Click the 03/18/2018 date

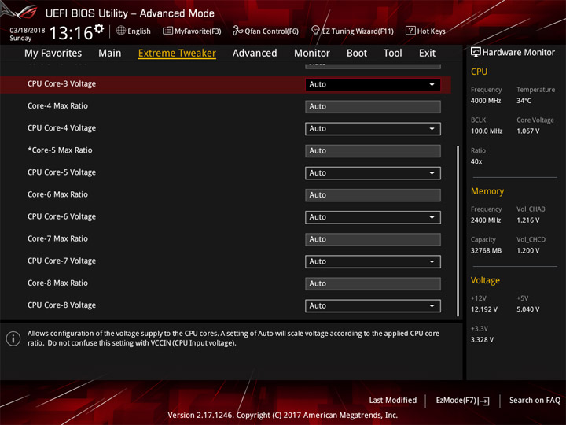point(28,31)
